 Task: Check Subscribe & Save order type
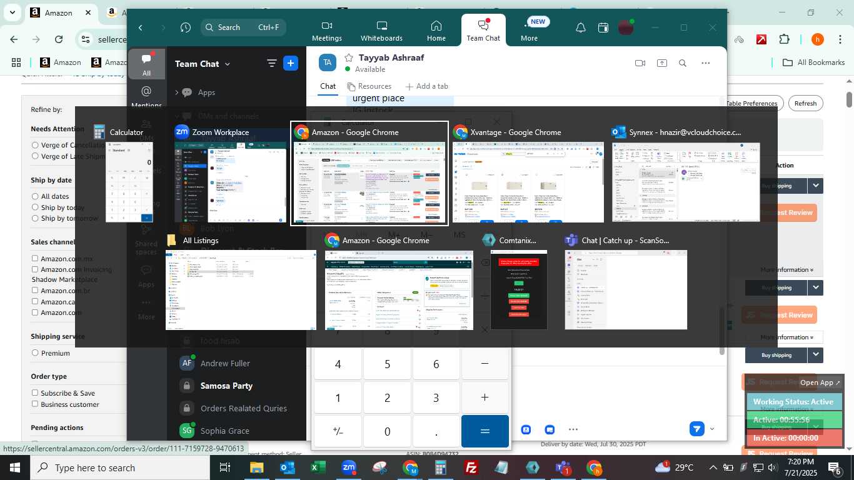tap(35, 393)
